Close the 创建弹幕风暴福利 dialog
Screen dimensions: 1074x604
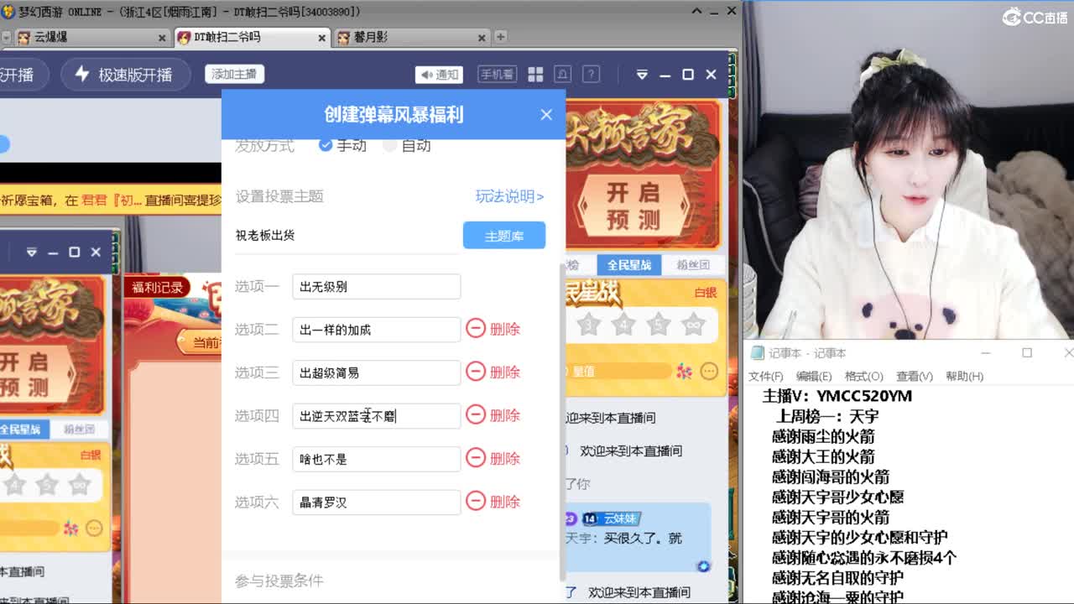(546, 115)
